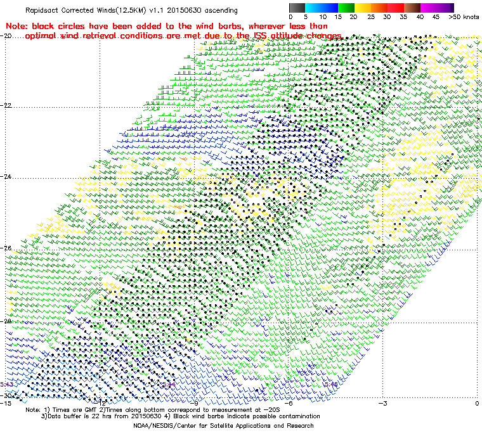Click the '-15' longitude axis label
Viewport: 482px width, 436px height.
pos(6,403)
